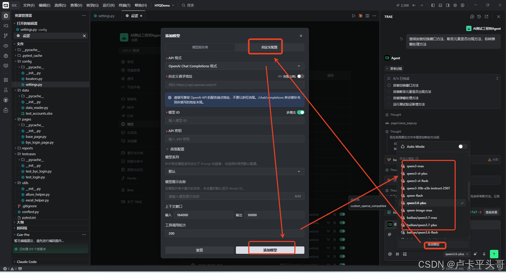This screenshot has height=273, width=506.
Task: Click the # context icon in chat input
Action: point(397,254)
